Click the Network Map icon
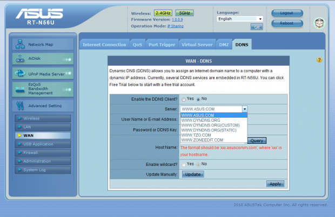This screenshot has height=217, width=335. pos(20,44)
